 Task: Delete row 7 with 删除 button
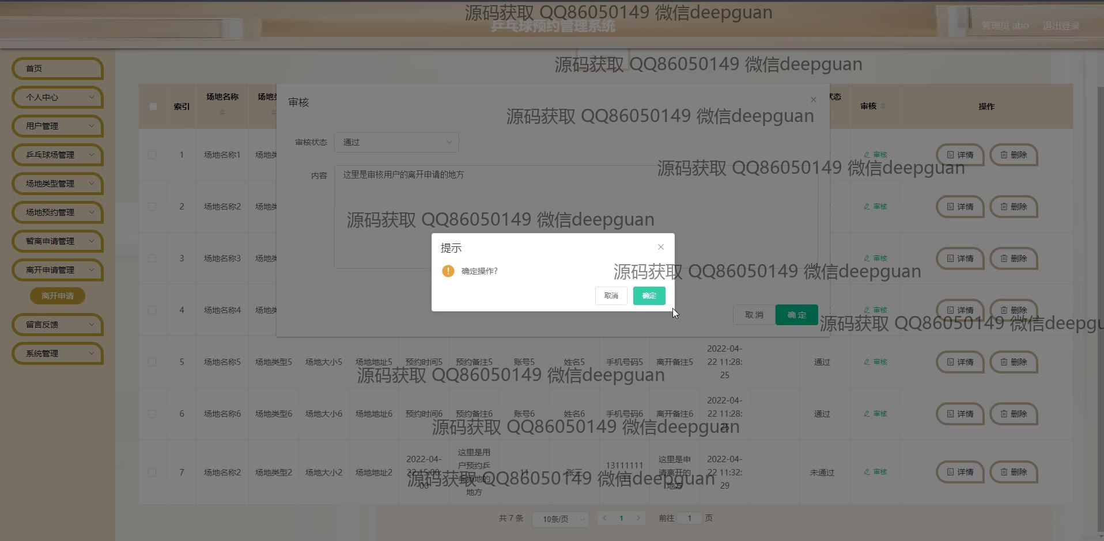[1014, 472]
